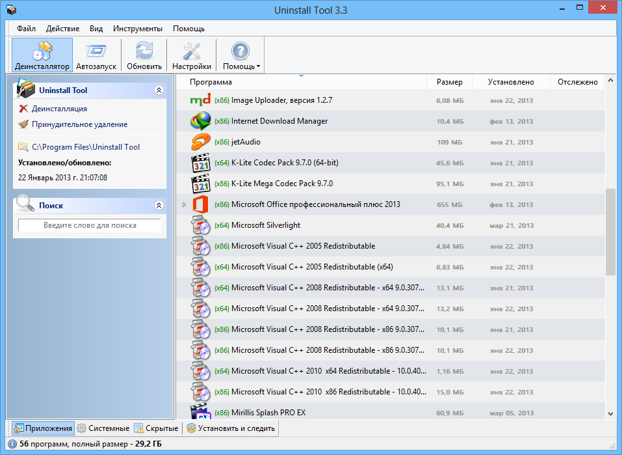Select the Internet Download Manager icon
Viewport: 622px width, 455px height.
200,121
